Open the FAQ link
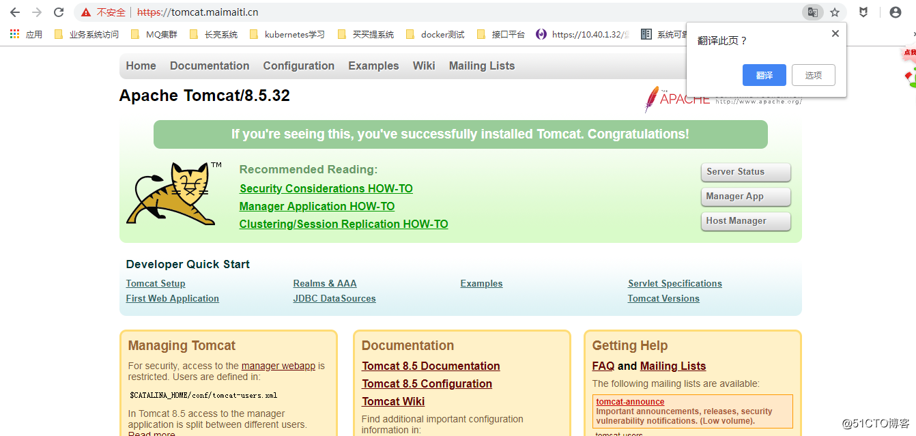Screen dimensions: 916x436 603,366
